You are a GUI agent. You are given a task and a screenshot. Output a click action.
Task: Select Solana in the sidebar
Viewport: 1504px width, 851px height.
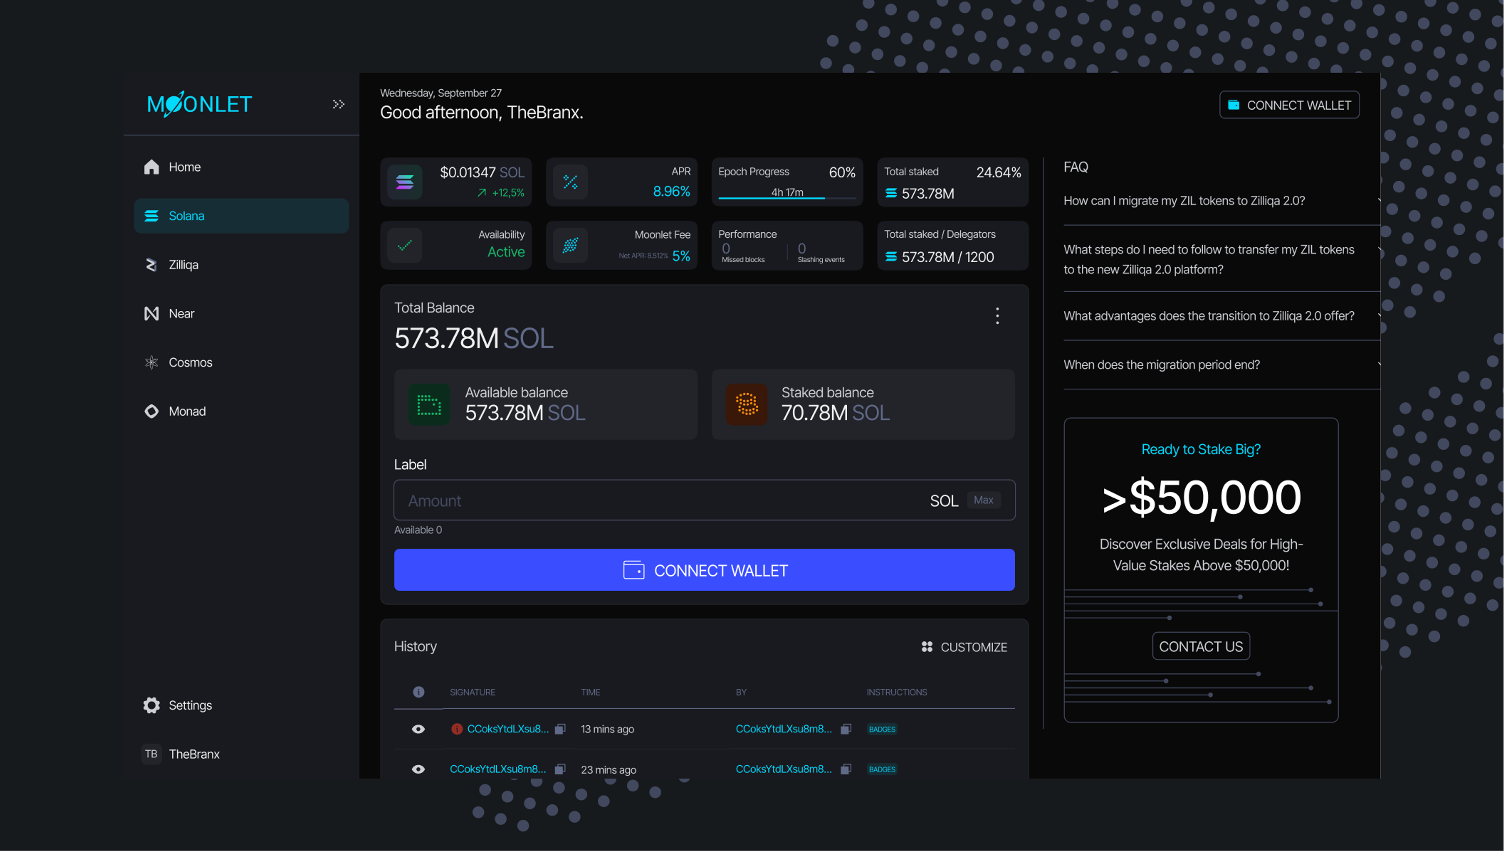pyautogui.click(x=242, y=216)
